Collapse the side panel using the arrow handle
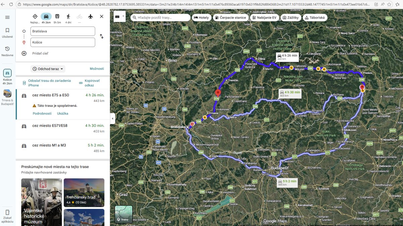The width and height of the screenshot is (403, 226). [113, 118]
